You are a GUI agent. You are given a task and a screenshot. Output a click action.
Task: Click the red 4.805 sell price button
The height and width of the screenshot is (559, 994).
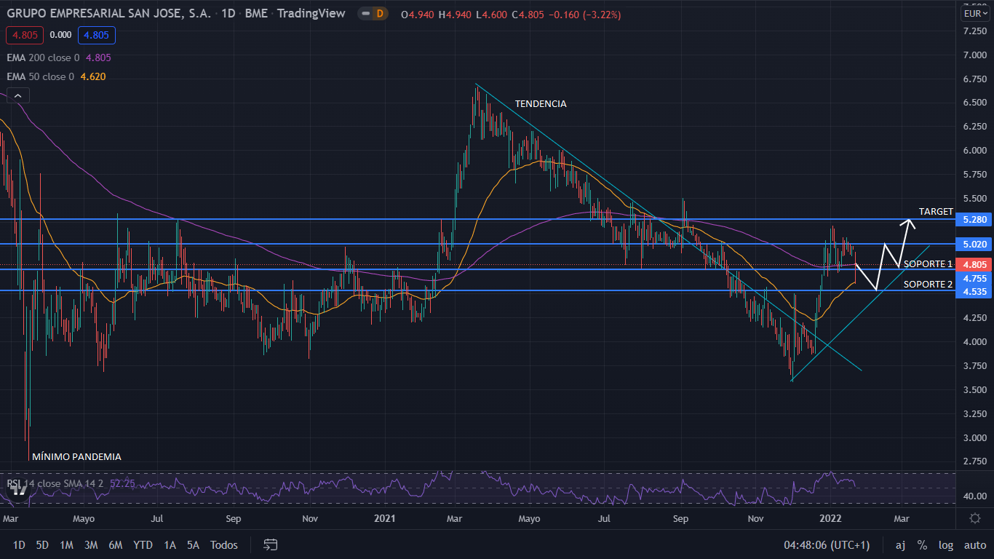click(x=25, y=35)
